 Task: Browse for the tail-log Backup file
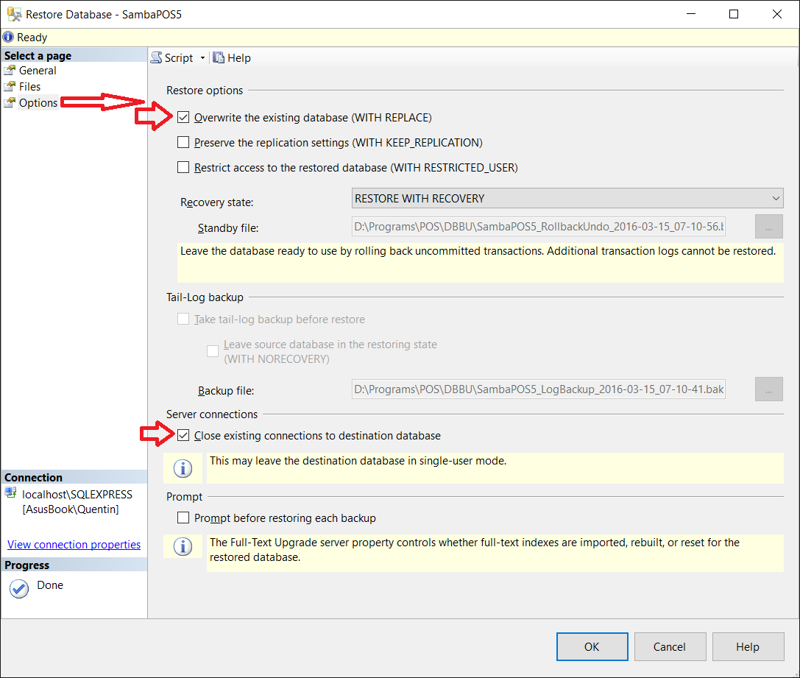[x=769, y=389]
